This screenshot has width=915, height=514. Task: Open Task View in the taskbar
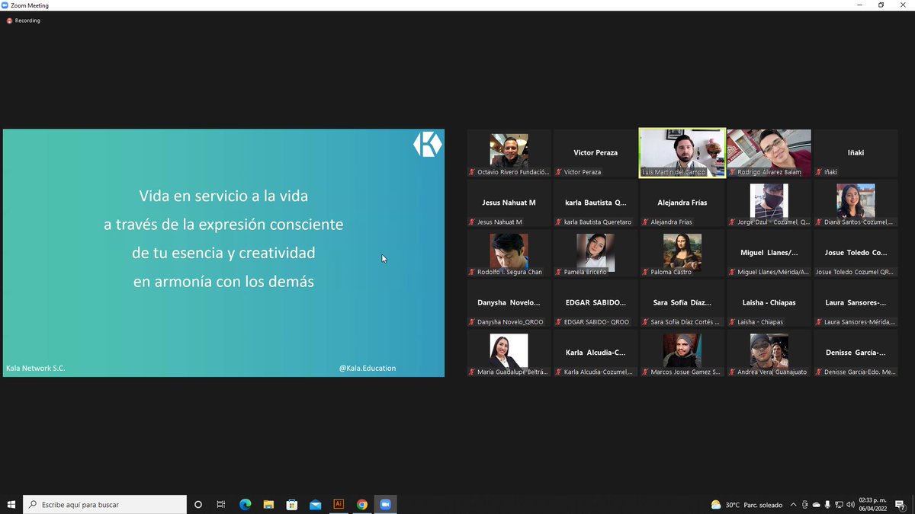click(221, 504)
